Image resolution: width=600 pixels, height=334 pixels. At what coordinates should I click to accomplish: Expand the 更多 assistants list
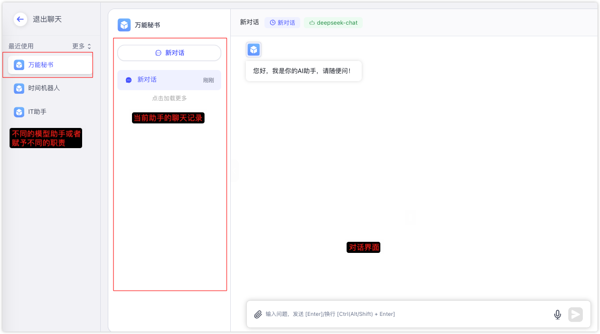pos(82,46)
